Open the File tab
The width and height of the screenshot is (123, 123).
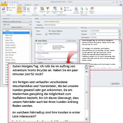(x=4, y=5)
